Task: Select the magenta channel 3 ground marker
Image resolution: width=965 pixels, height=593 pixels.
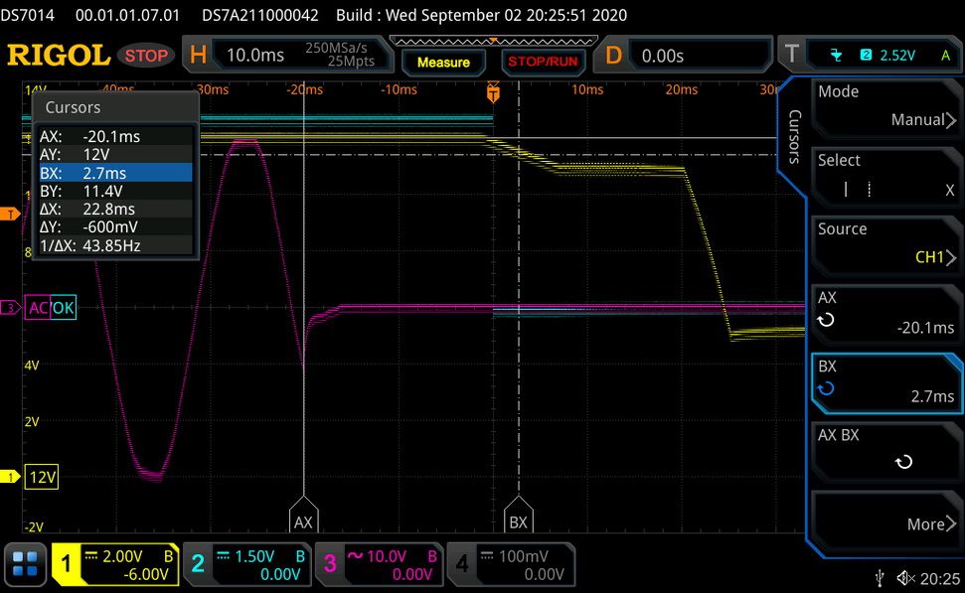Action: pos(10,308)
